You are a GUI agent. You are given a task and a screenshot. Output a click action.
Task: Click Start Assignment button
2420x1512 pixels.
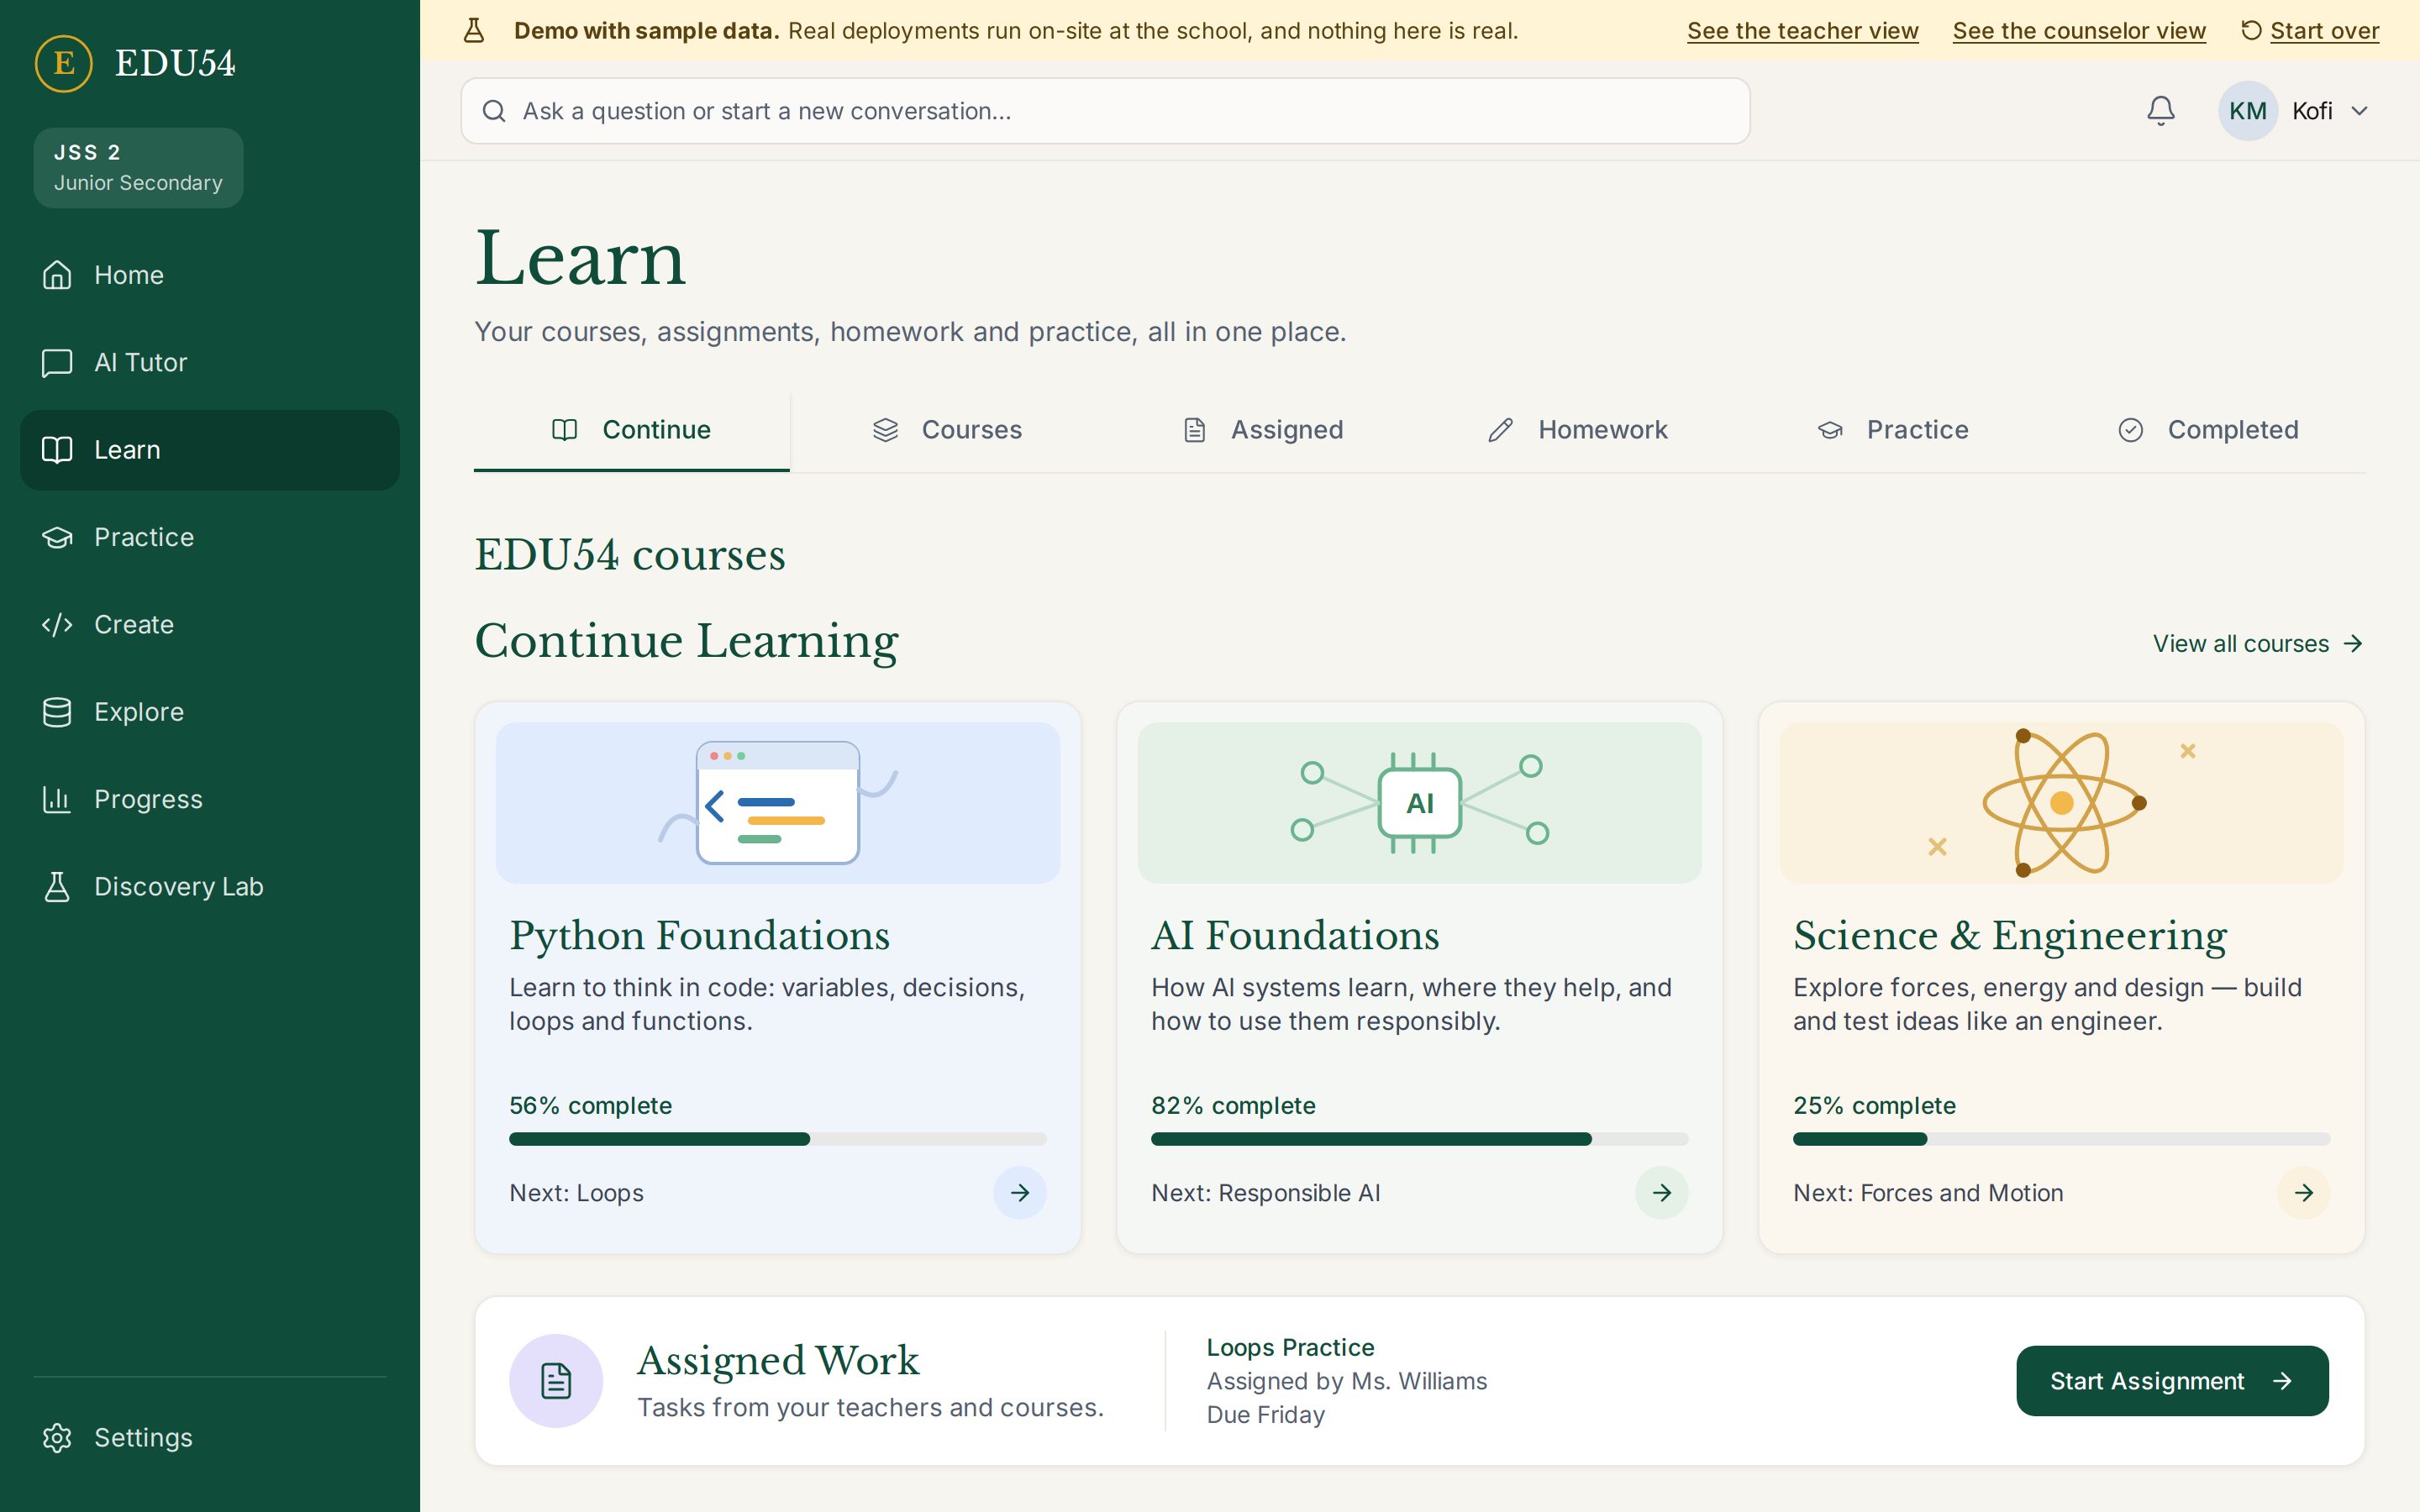[x=2172, y=1381]
